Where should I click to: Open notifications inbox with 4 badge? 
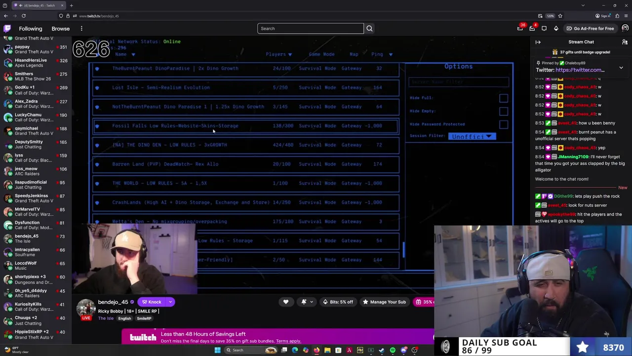(x=532, y=28)
